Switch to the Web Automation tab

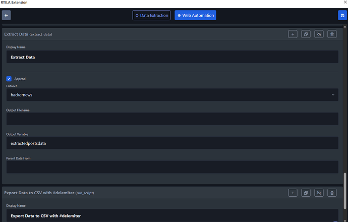coord(195,15)
